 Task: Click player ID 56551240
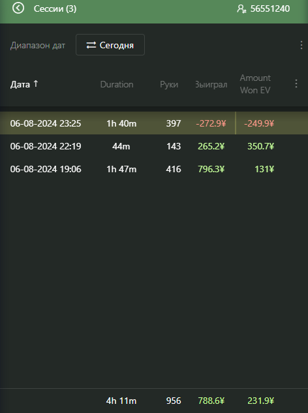pyautogui.click(x=269, y=8)
